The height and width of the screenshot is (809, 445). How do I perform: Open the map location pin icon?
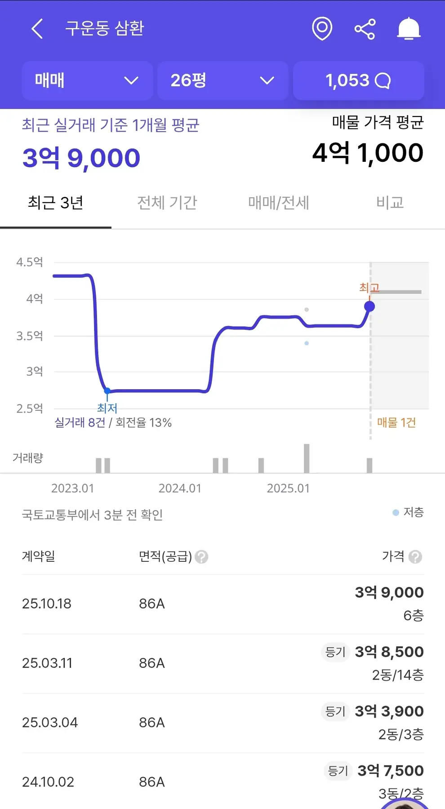pyautogui.click(x=322, y=29)
